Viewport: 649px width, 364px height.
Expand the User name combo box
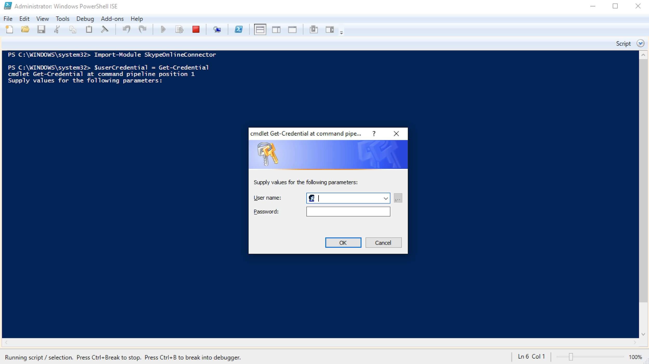click(386, 198)
